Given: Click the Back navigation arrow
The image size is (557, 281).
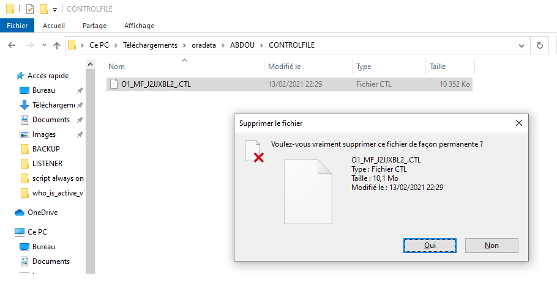Looking at the screenshot, I should 12,45.
